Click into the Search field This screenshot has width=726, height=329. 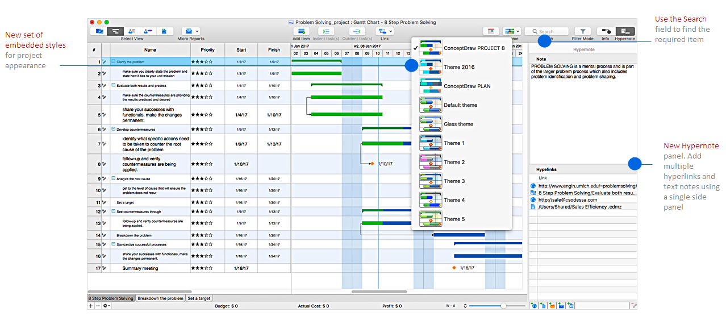point(546,32)
